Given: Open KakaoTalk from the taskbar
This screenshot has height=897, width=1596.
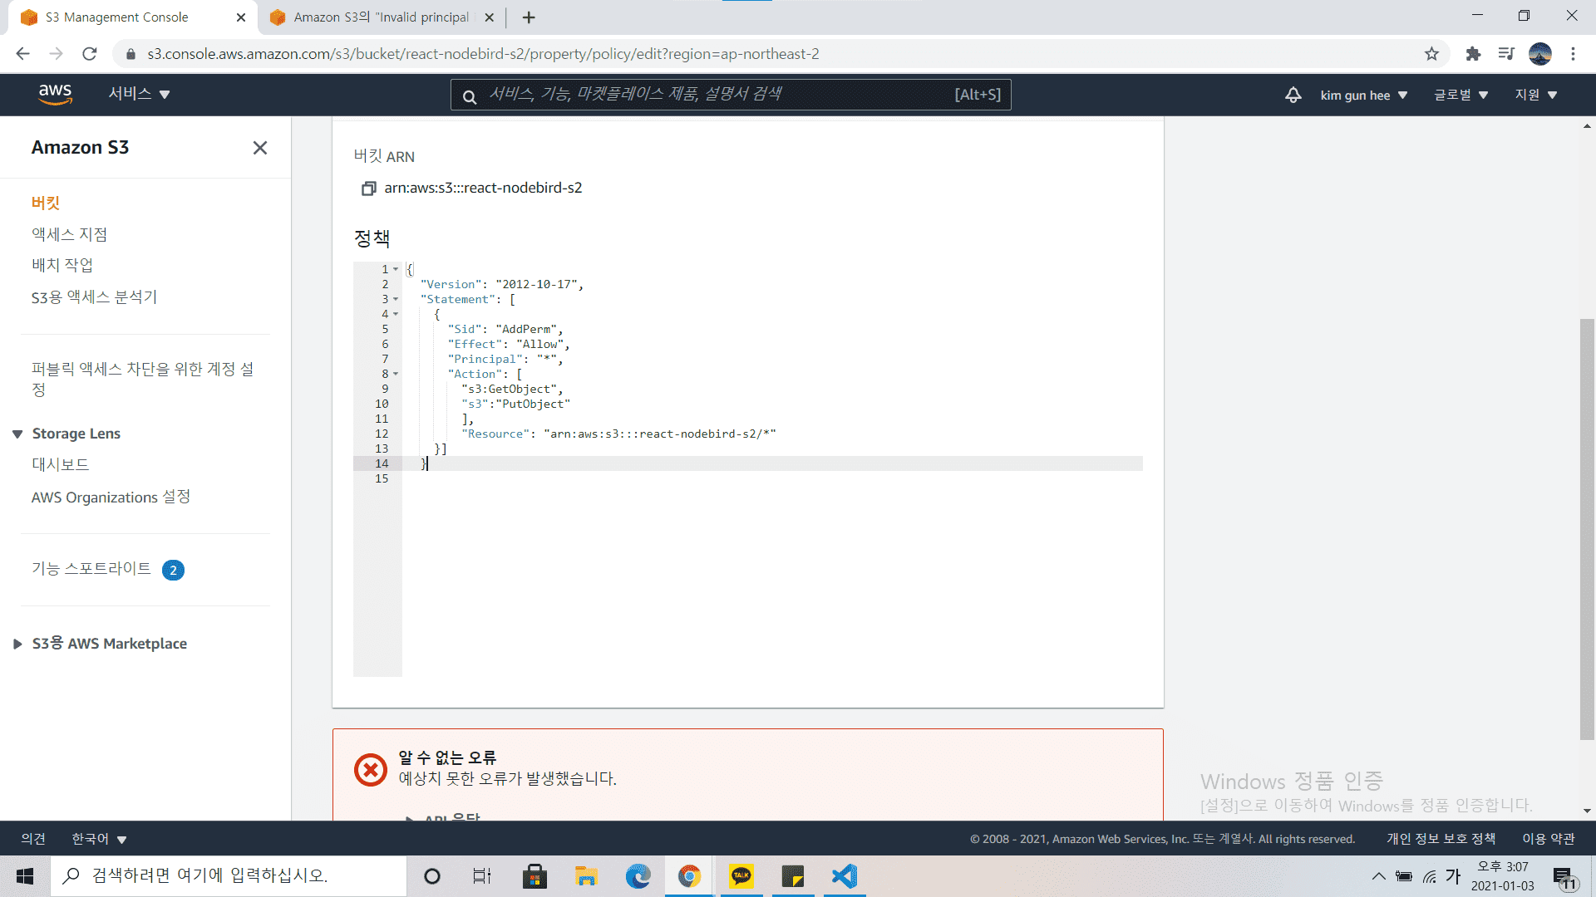Looking at the screenshot, I should [741, 876].
